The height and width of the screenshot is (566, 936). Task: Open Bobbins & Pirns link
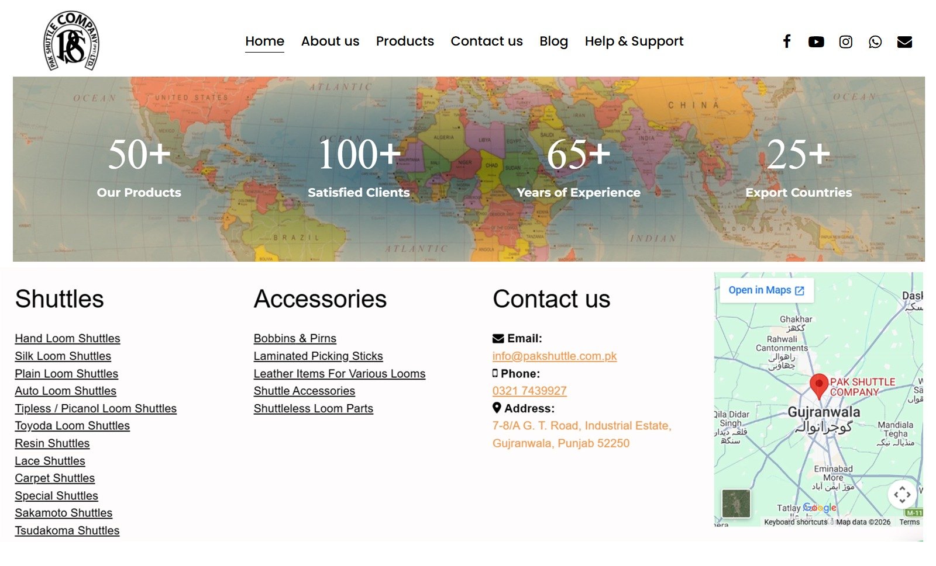tap(295, 339)
